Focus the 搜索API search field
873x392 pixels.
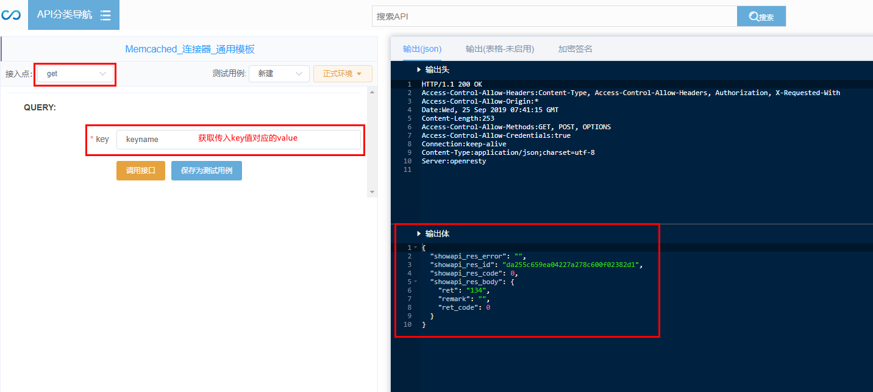tap(554, 16)
